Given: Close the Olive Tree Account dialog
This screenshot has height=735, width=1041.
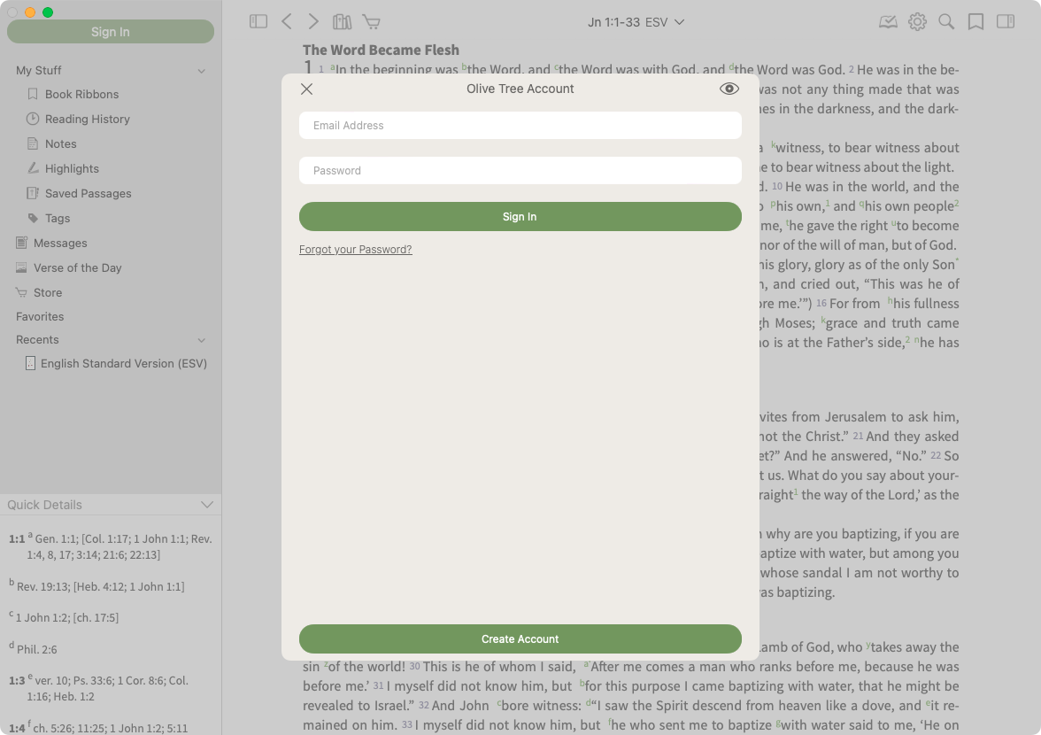Looking at the screenshot, I should (x=307, y=89).
